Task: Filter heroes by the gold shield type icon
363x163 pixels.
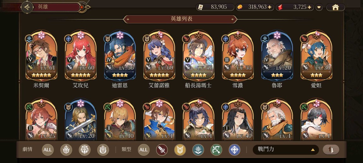Action: 180,150
